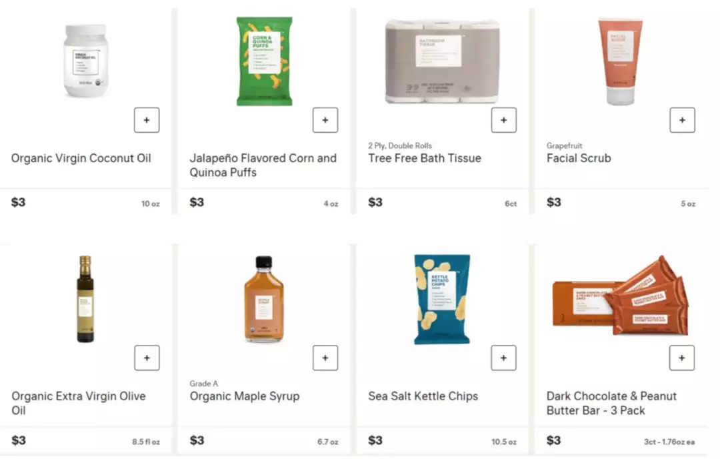View the blue kettle chips bag image

pos(442,299)
